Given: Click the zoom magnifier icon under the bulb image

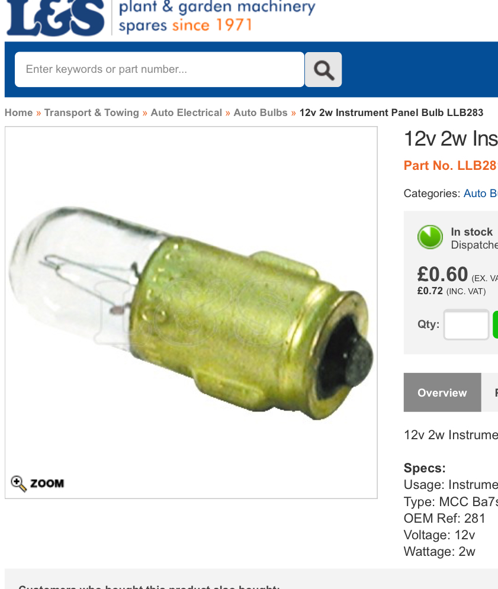Looking at the screenshot, I should pyautogui.click(x=18, y=484).
